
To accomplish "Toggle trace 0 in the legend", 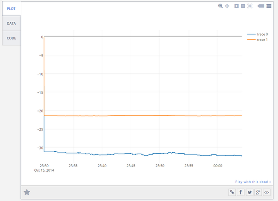I will pos(258,34).
